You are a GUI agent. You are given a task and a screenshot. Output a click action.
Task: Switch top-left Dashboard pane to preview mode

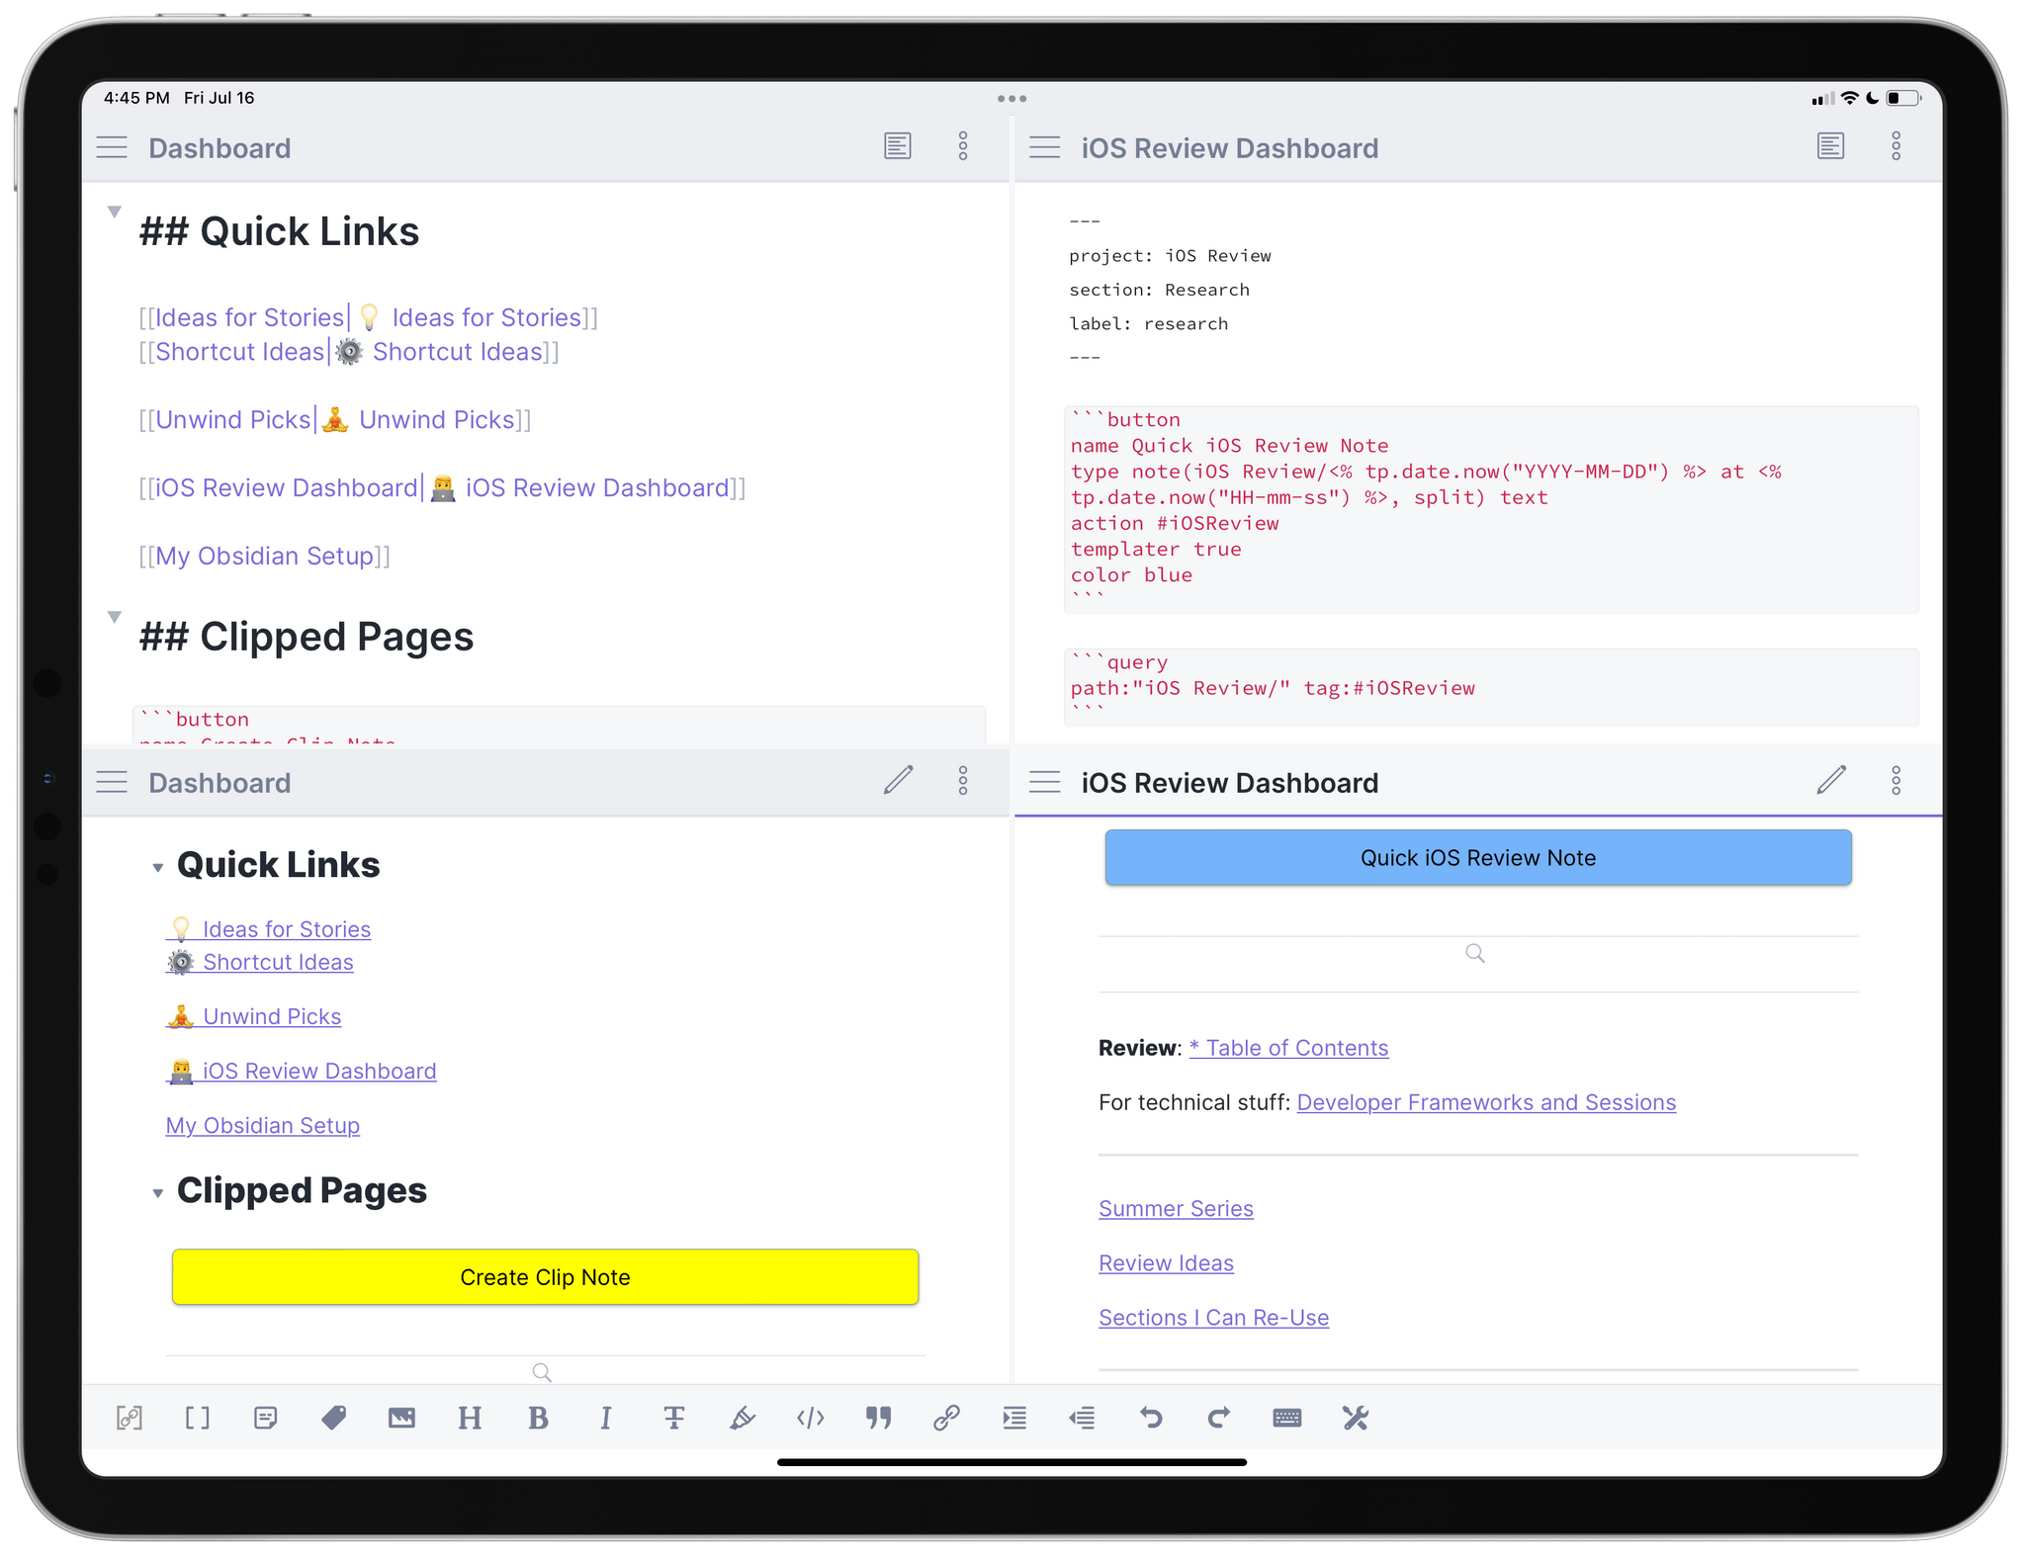coord(897,146)
